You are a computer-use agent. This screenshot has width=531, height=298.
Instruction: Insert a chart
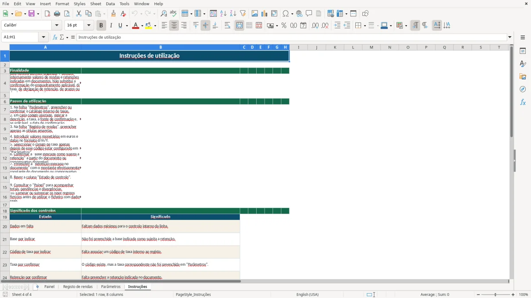click(265, 14)
